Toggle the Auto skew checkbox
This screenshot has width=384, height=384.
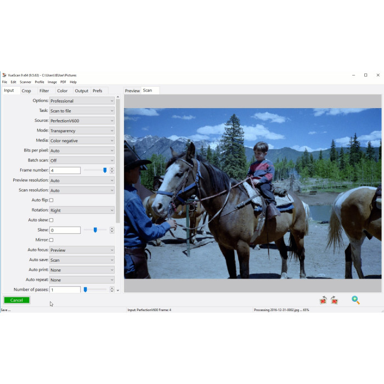tap(52, 220)
